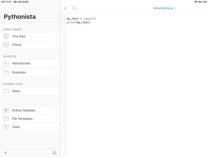This screenshot has width=209, height=157.
Task: Open the File Templates label
Action: coord(22,119)
